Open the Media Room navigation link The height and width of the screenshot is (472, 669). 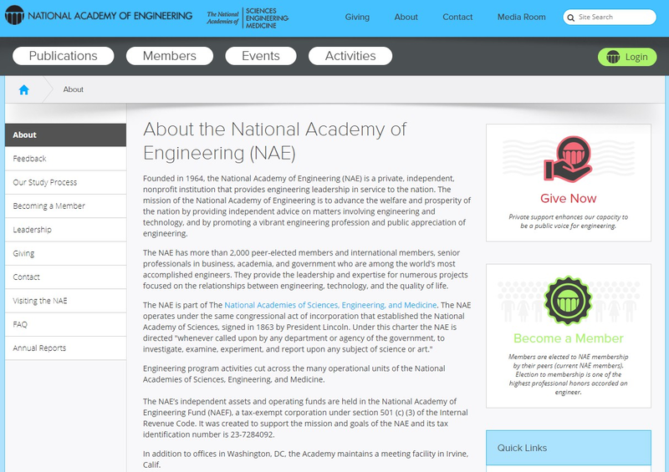point(521,17)
